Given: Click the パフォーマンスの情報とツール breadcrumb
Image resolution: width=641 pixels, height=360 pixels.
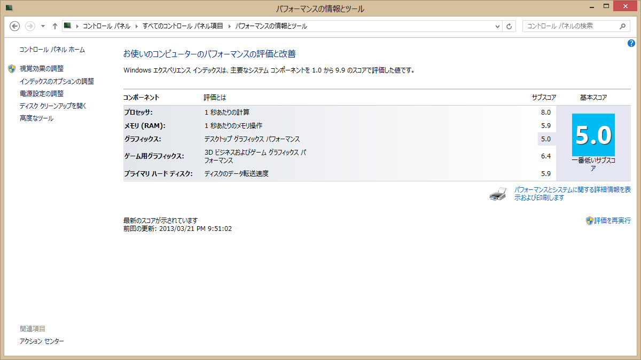Looking at the screenshot, I should coord(271,26).
